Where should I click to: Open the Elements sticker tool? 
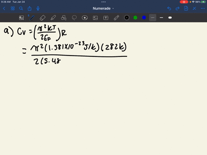click(85, 18)
